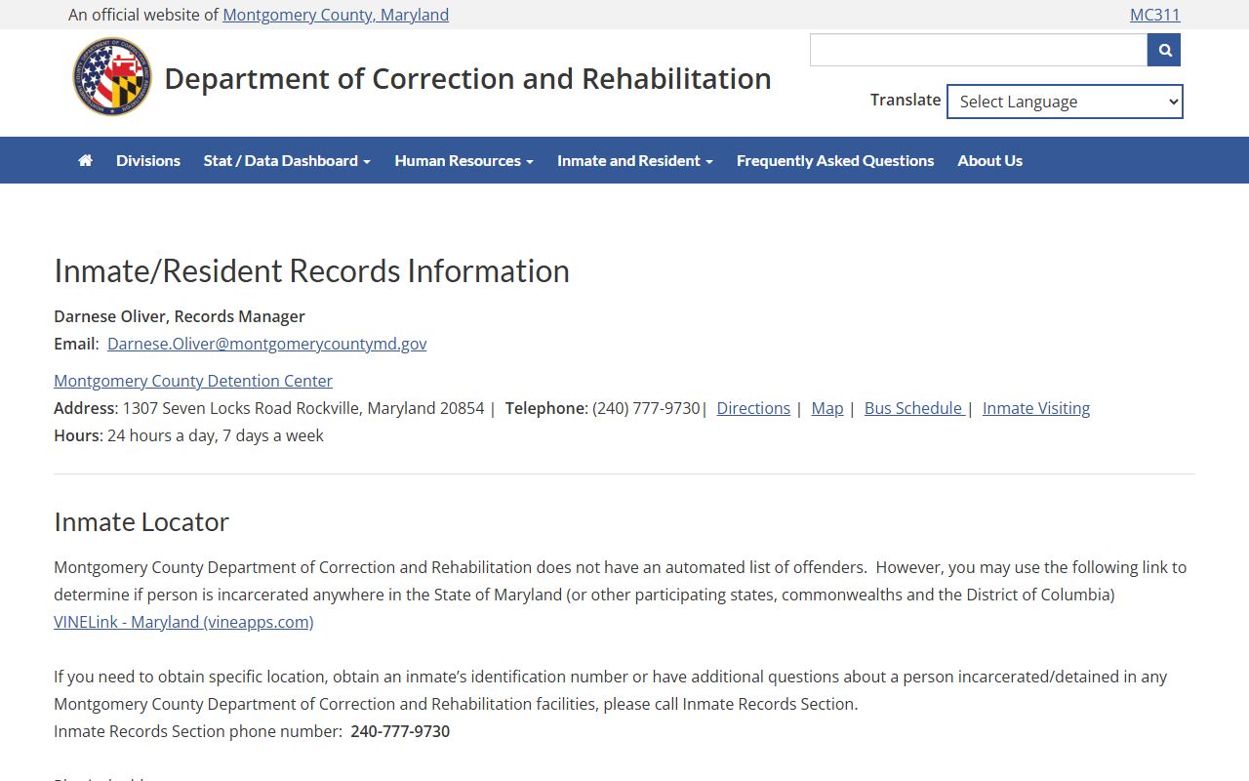Click the Hours: 24 hours a day text
This screenshot has width=1249, height=781.
point(188,435)
